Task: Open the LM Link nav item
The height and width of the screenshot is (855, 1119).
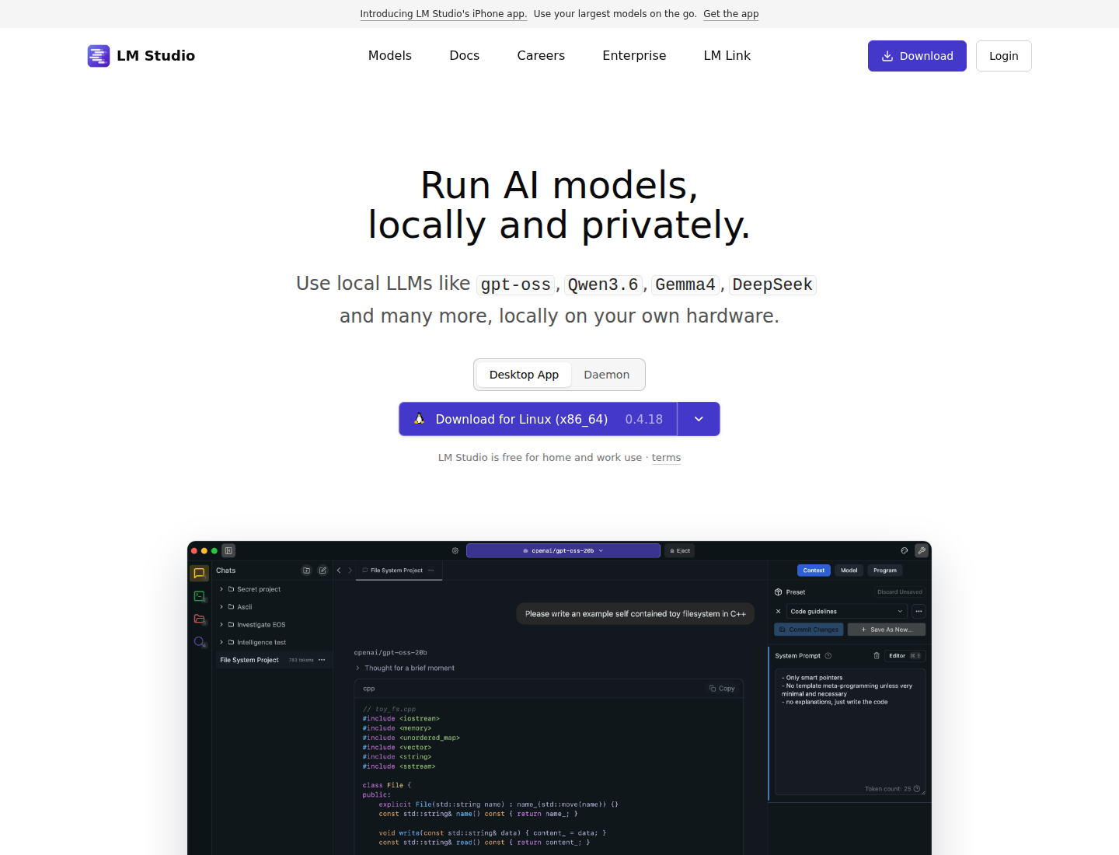Action: coord(727,56)
